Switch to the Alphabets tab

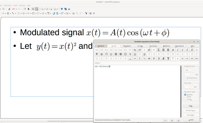[x=127, y=46]
